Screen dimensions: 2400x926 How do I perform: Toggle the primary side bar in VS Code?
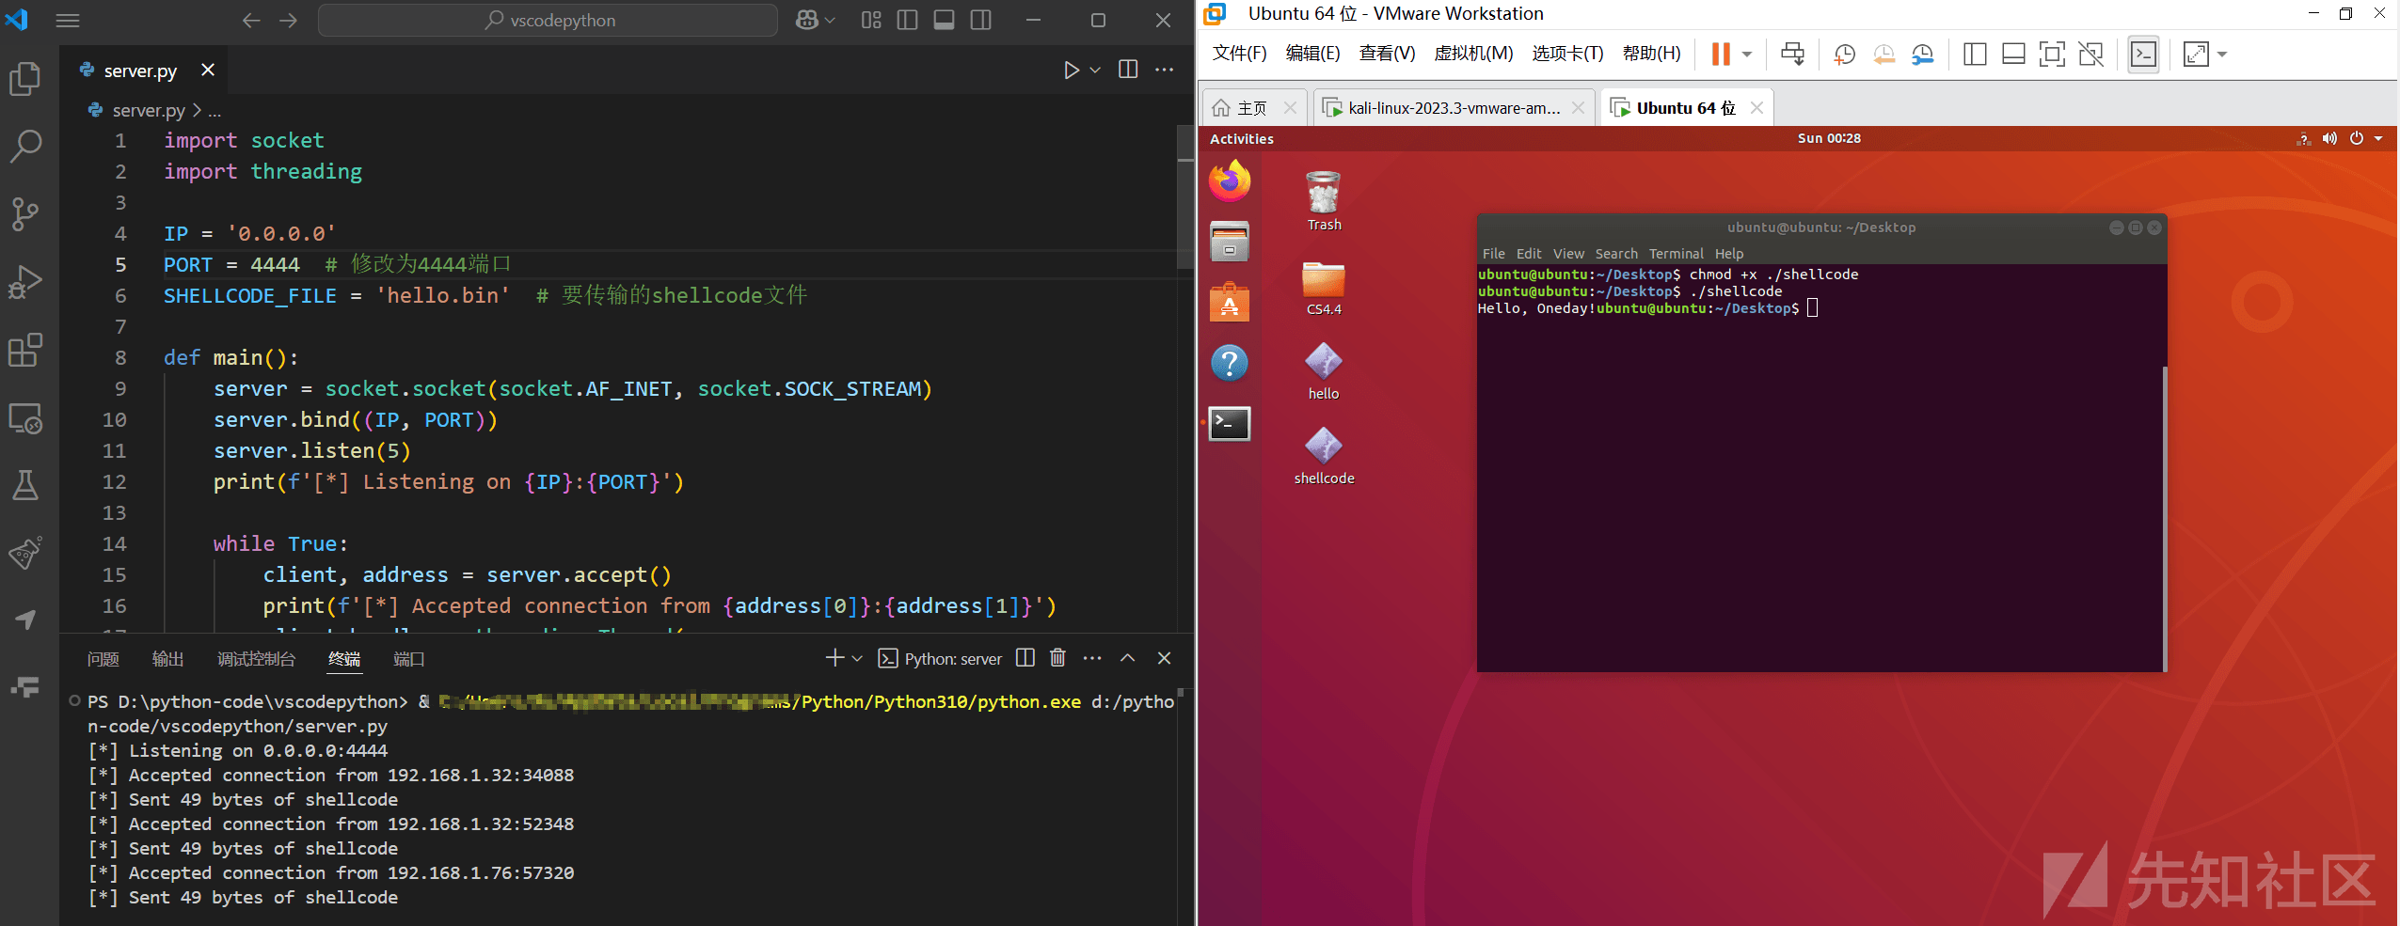[907, 21]
